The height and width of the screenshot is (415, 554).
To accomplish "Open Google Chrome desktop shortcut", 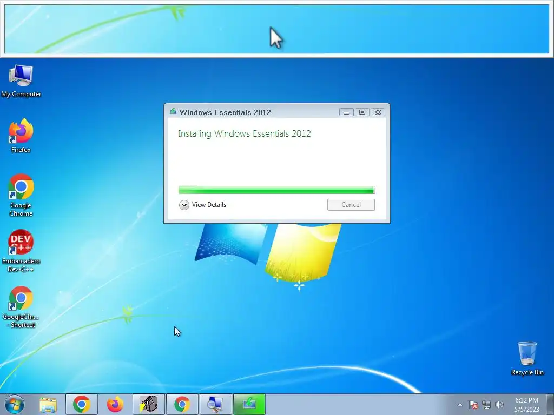I will pyautogui.click(x=21, y=195).
